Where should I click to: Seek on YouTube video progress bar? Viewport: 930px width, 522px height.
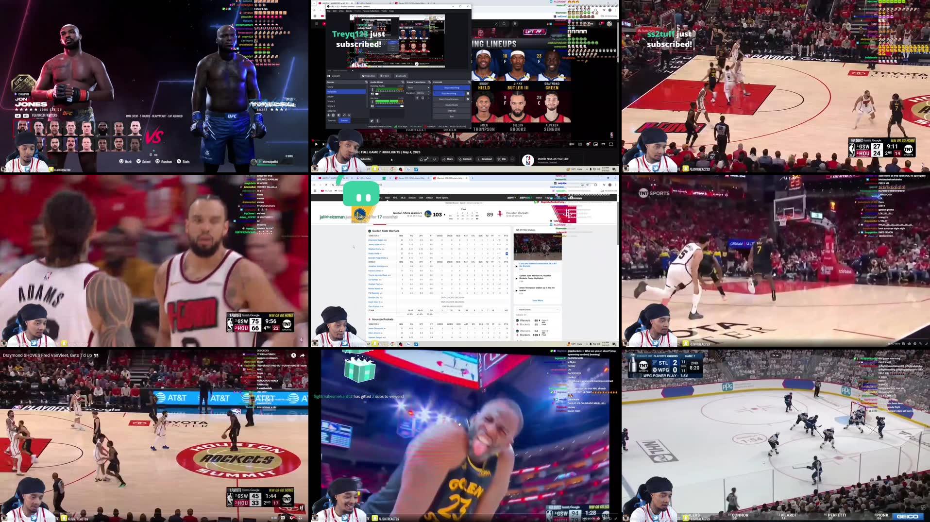pyautogui.click(x=464, y=140)
